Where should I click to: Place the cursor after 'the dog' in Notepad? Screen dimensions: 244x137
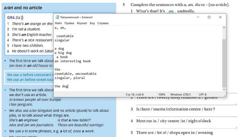pos(68,86)
